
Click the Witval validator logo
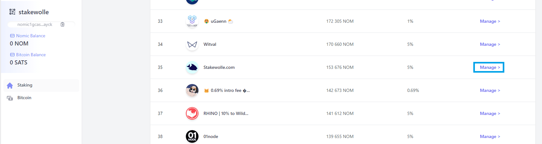point(192,44)
